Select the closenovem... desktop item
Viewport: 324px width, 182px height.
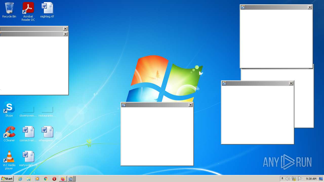point(28,112)
